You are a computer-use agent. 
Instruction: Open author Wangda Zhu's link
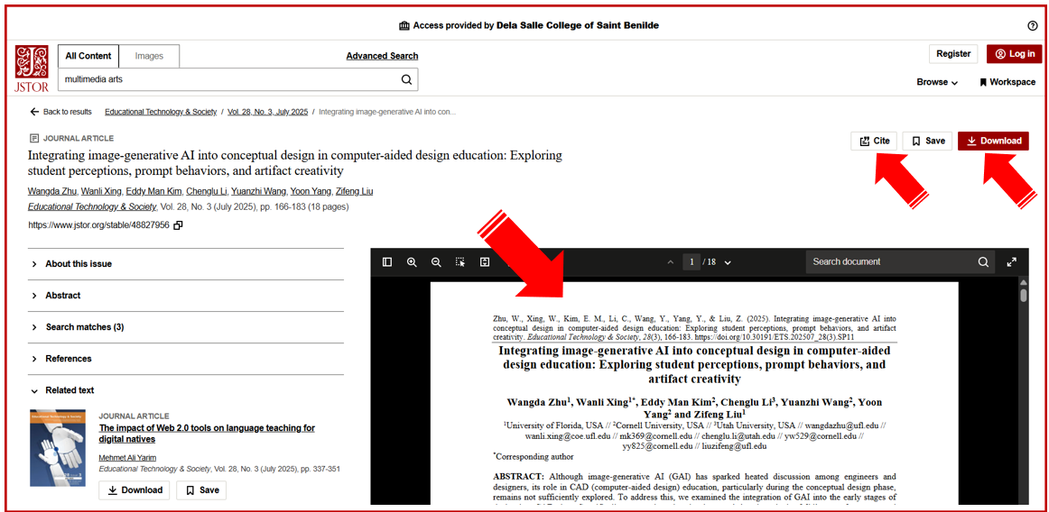click(51, 191)
